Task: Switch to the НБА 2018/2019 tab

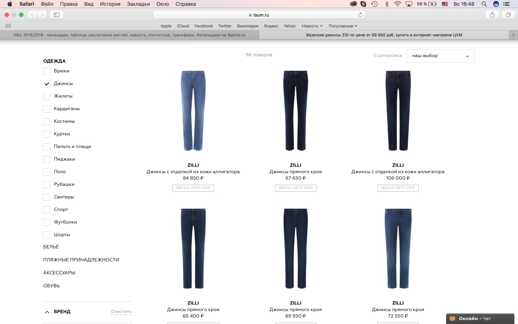Action: [x=129, y=35]
